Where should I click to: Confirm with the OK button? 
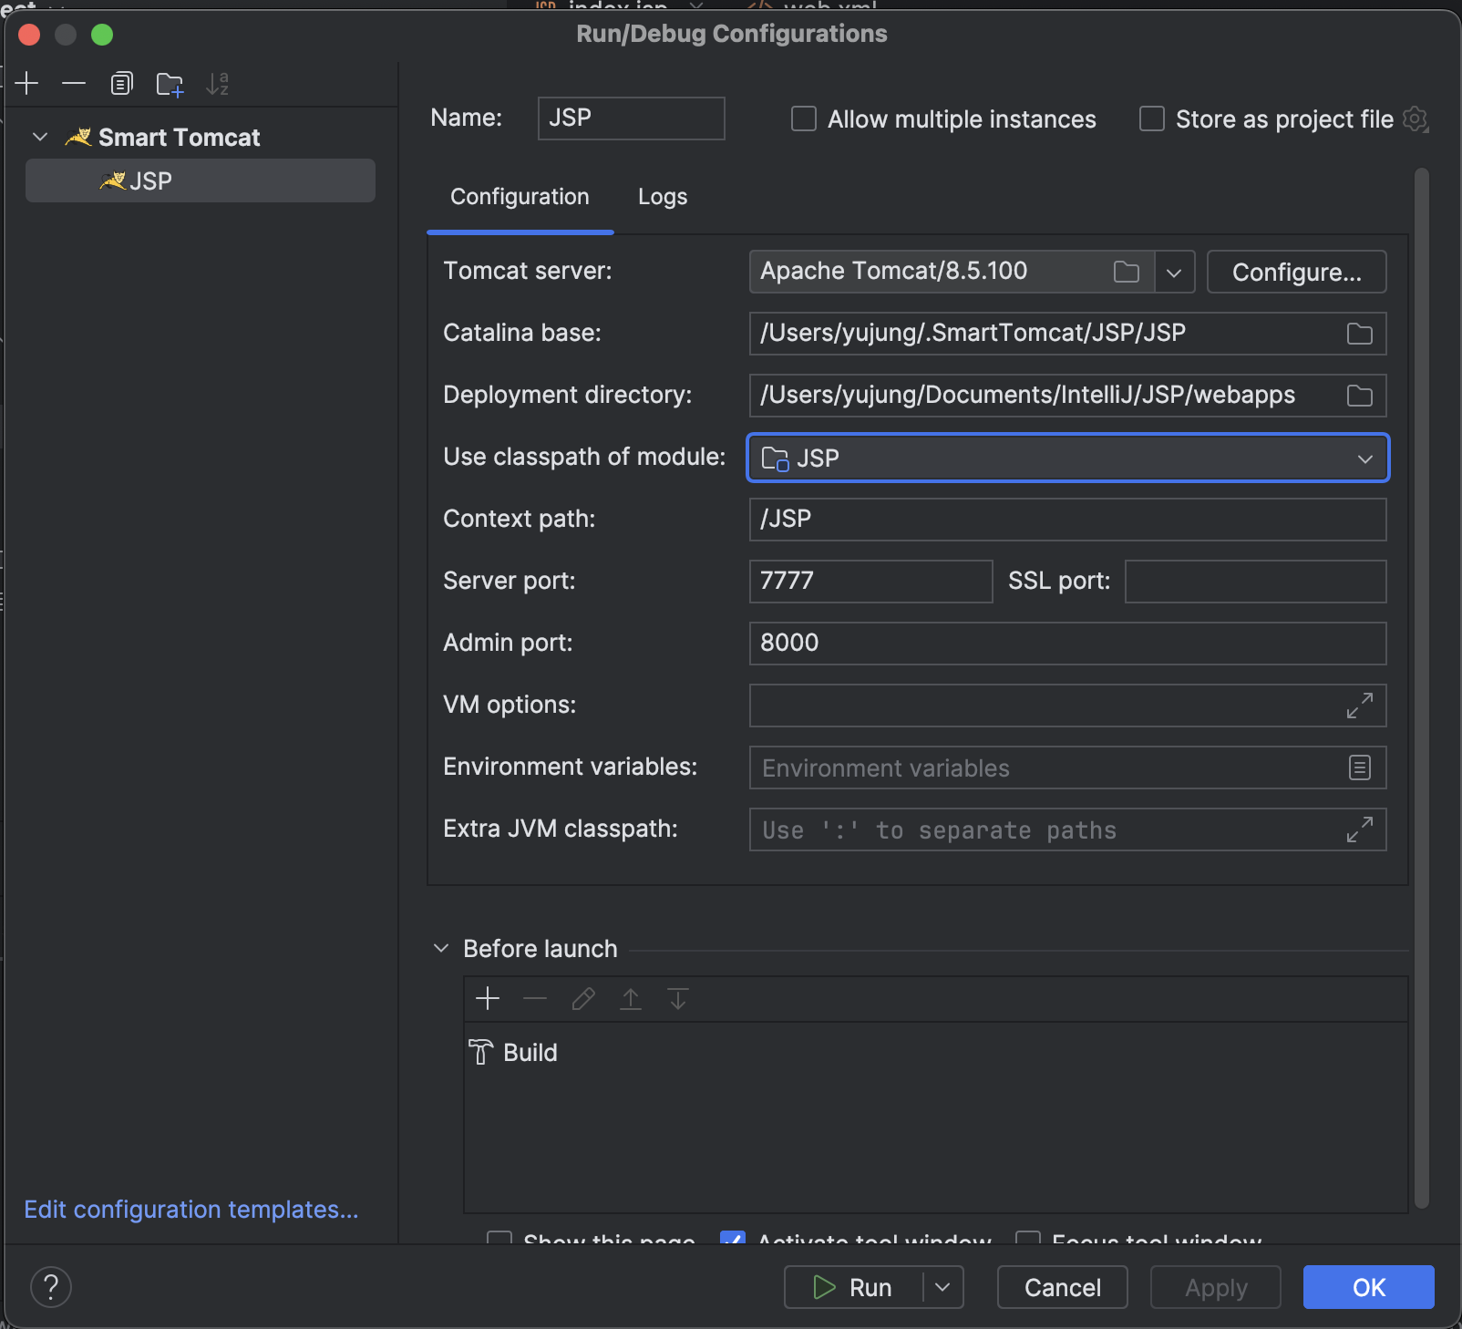coord(1369,1287)
